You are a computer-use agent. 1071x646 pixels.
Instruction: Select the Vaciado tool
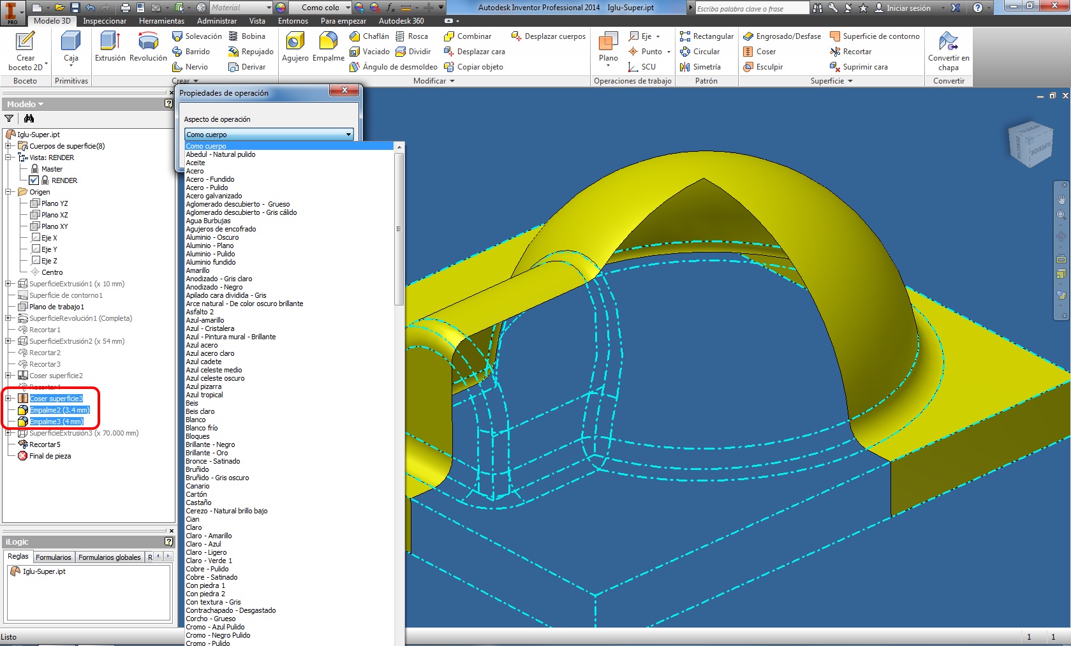click(369, 52)
